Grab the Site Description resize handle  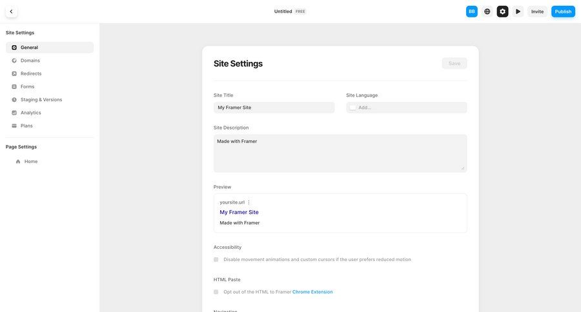click(463, 168)
